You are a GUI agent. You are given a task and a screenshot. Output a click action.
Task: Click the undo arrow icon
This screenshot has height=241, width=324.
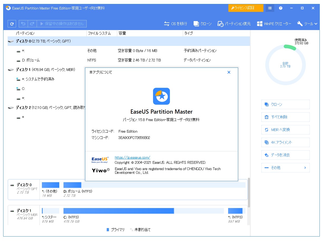[23, 23]
